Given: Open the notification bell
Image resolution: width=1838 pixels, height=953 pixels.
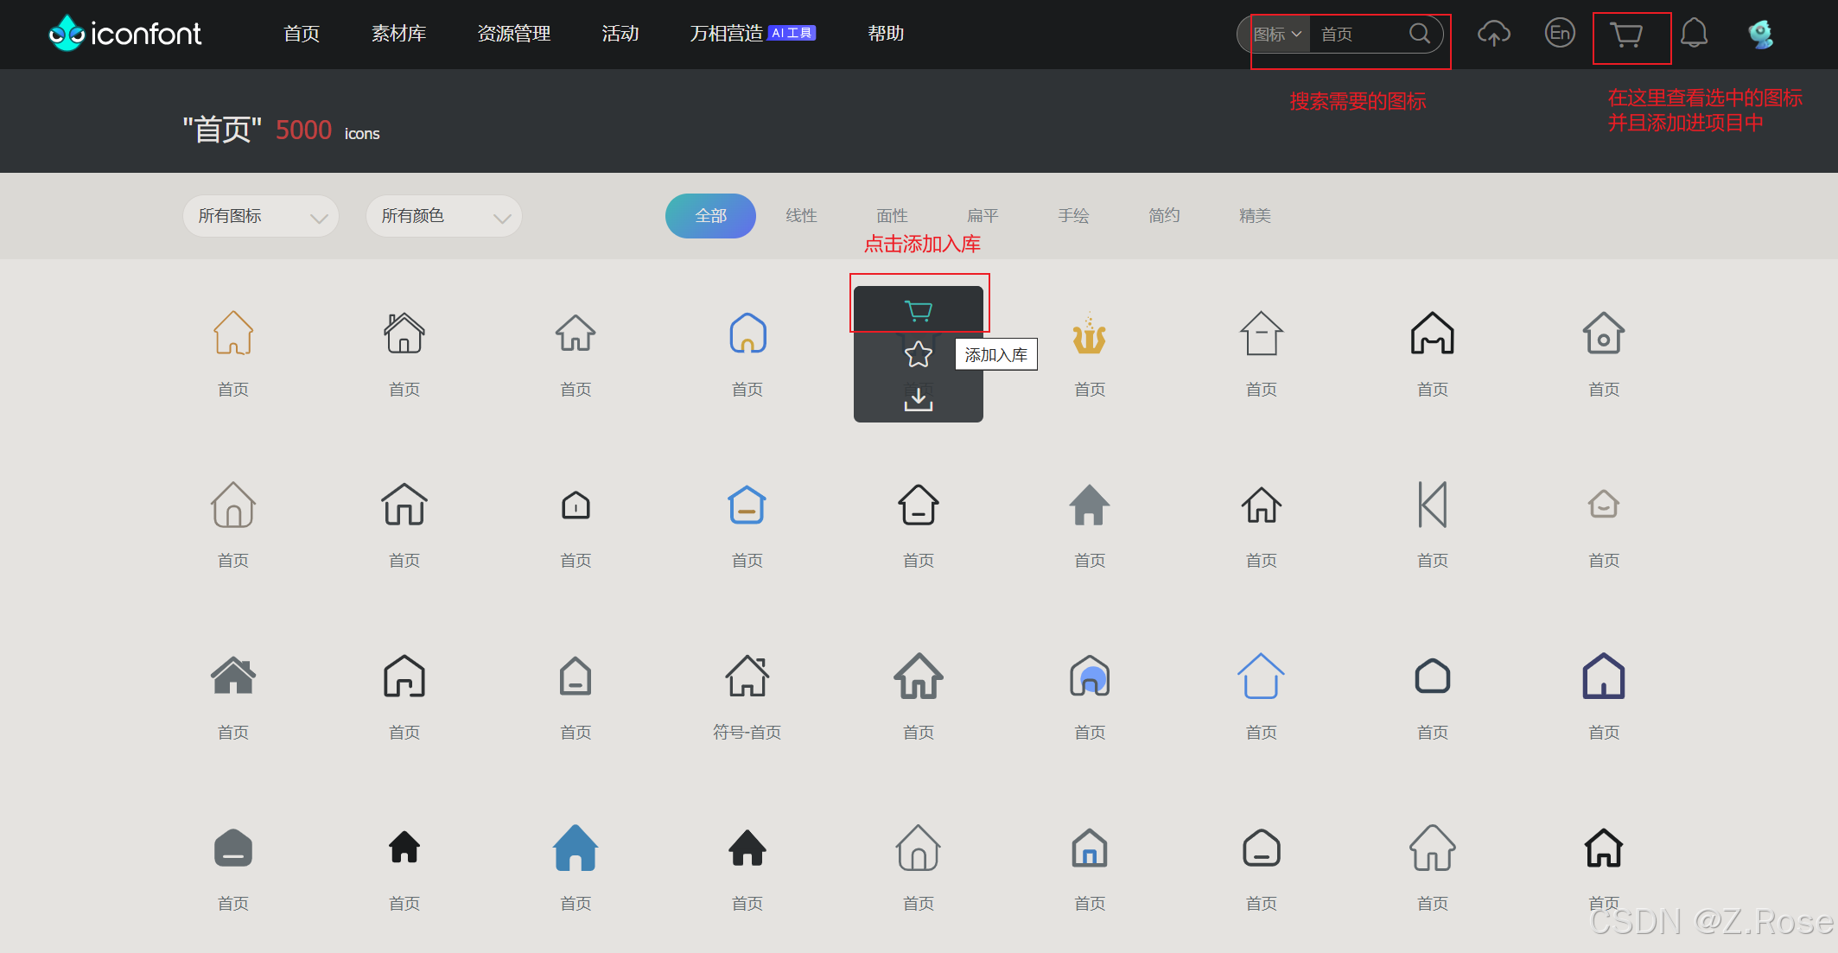Looking at the screenshot, I should pyautogui.click(x=1695, y=34).
